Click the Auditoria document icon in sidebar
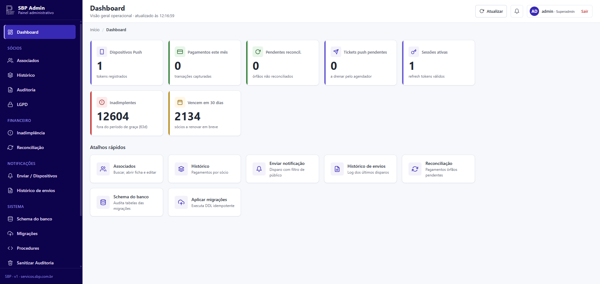The width and height of the screenshot is (600, 284). click(x=10, y=90)
